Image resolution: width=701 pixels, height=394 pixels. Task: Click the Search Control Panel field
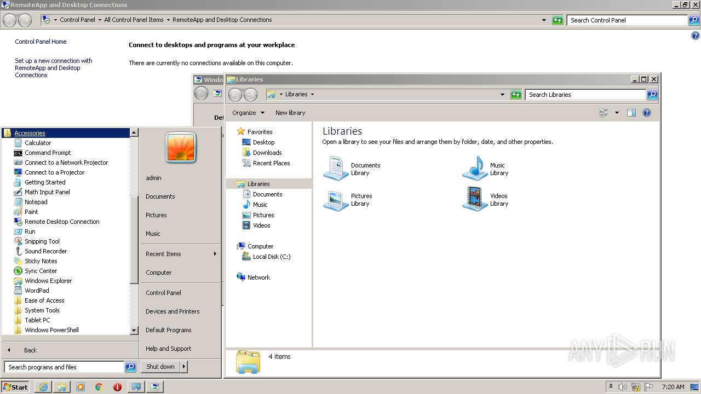(627, 20)
